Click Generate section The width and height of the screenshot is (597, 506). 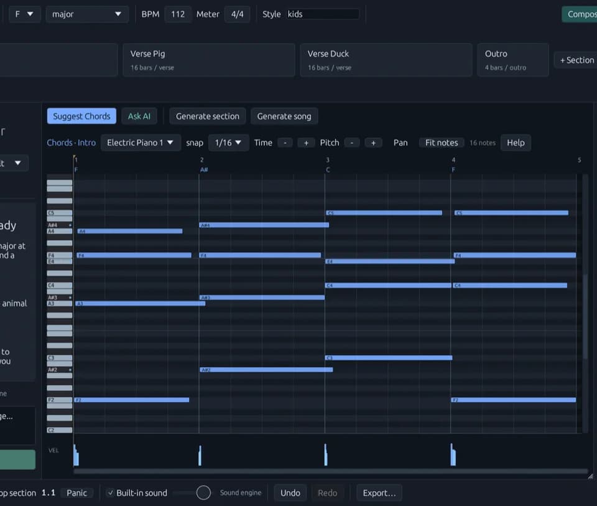point(208,116)
